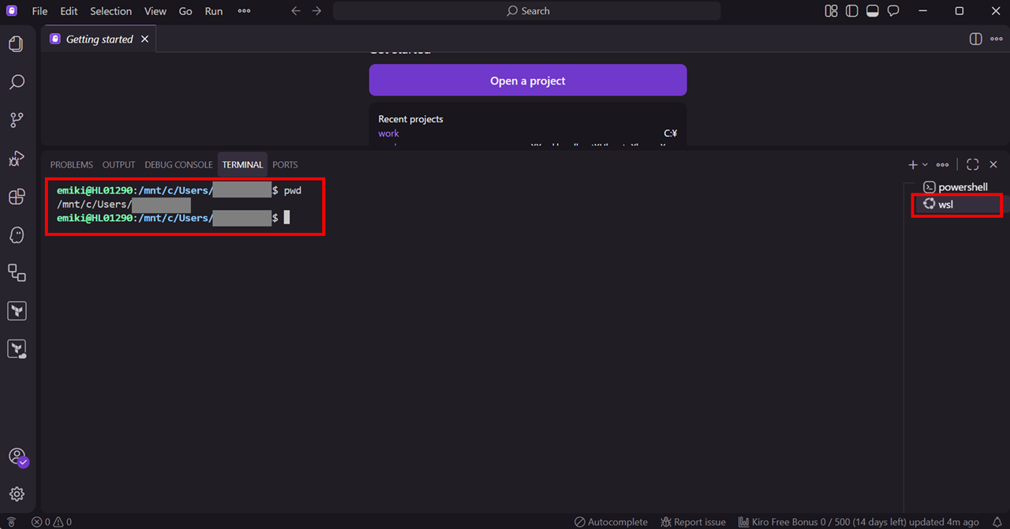Open the remote window status bar icon
1010x529 pixels.
coord(11,522)
